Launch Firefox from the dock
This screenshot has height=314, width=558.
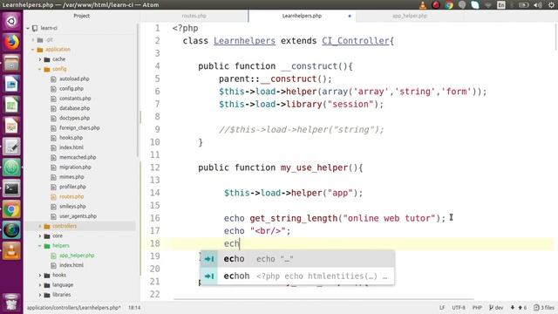point(11,43)
